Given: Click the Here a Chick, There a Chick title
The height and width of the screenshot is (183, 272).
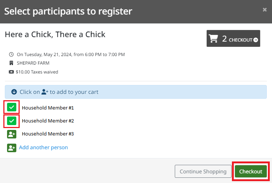Looking at the screenshot, I should pyautogui.click(x=55, y=35).
